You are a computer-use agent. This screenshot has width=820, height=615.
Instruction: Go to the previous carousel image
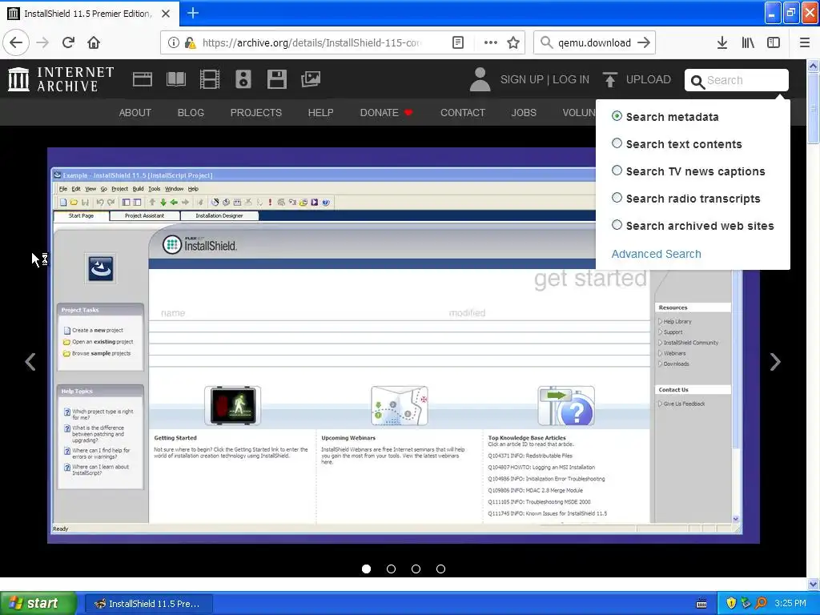click(30, 361)
